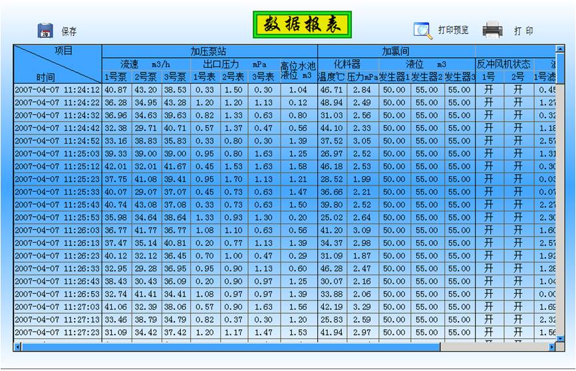Click the 1号 fan 开 status at 11:27:13
This screenshot has width=576, height=371.
click(489, 319)
